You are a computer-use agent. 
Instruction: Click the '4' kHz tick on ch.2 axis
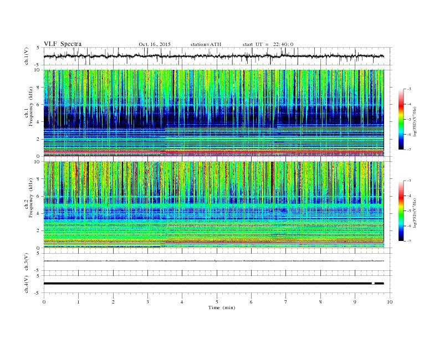[38, 213]
